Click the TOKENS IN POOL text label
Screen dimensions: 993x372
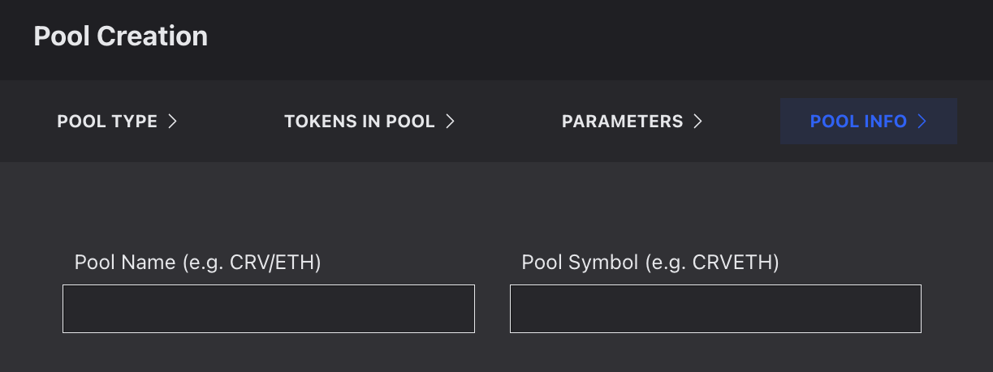[x=359, y=122]
